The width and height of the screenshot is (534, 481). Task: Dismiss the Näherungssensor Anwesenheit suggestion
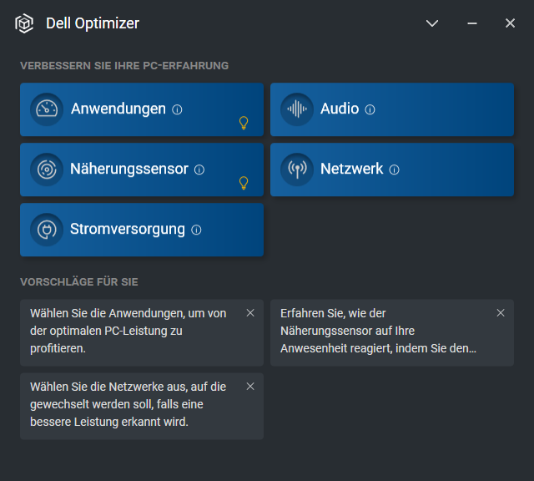(501, 313)
